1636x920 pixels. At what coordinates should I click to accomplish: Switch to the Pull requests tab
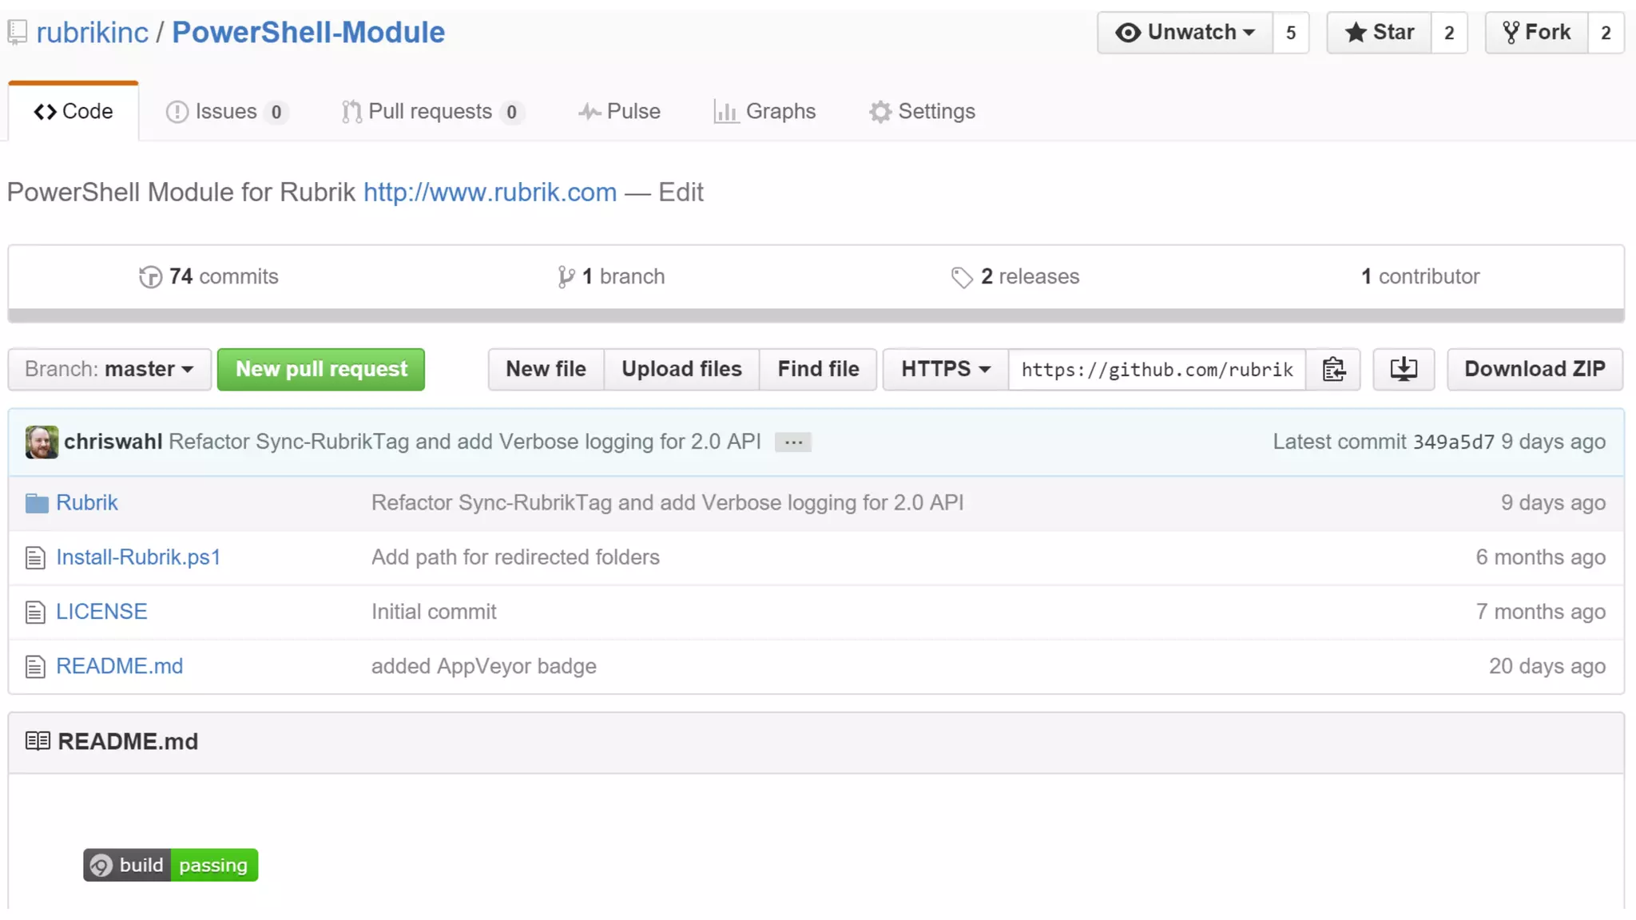point(431,112)
